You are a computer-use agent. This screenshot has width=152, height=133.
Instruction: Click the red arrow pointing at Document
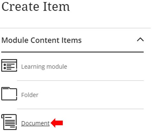point(57,123)
